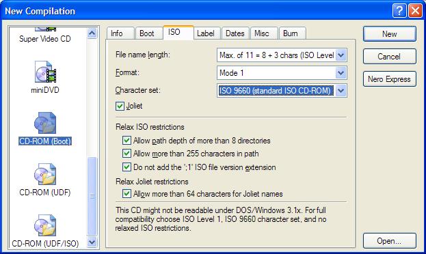
Task: Open the Burn tab
Action: coord(293,33)
